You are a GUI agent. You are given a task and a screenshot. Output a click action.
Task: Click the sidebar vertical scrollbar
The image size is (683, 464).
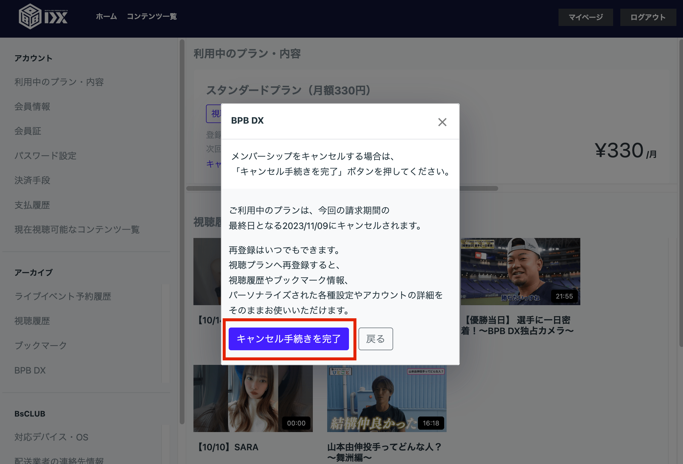point(182,231)
